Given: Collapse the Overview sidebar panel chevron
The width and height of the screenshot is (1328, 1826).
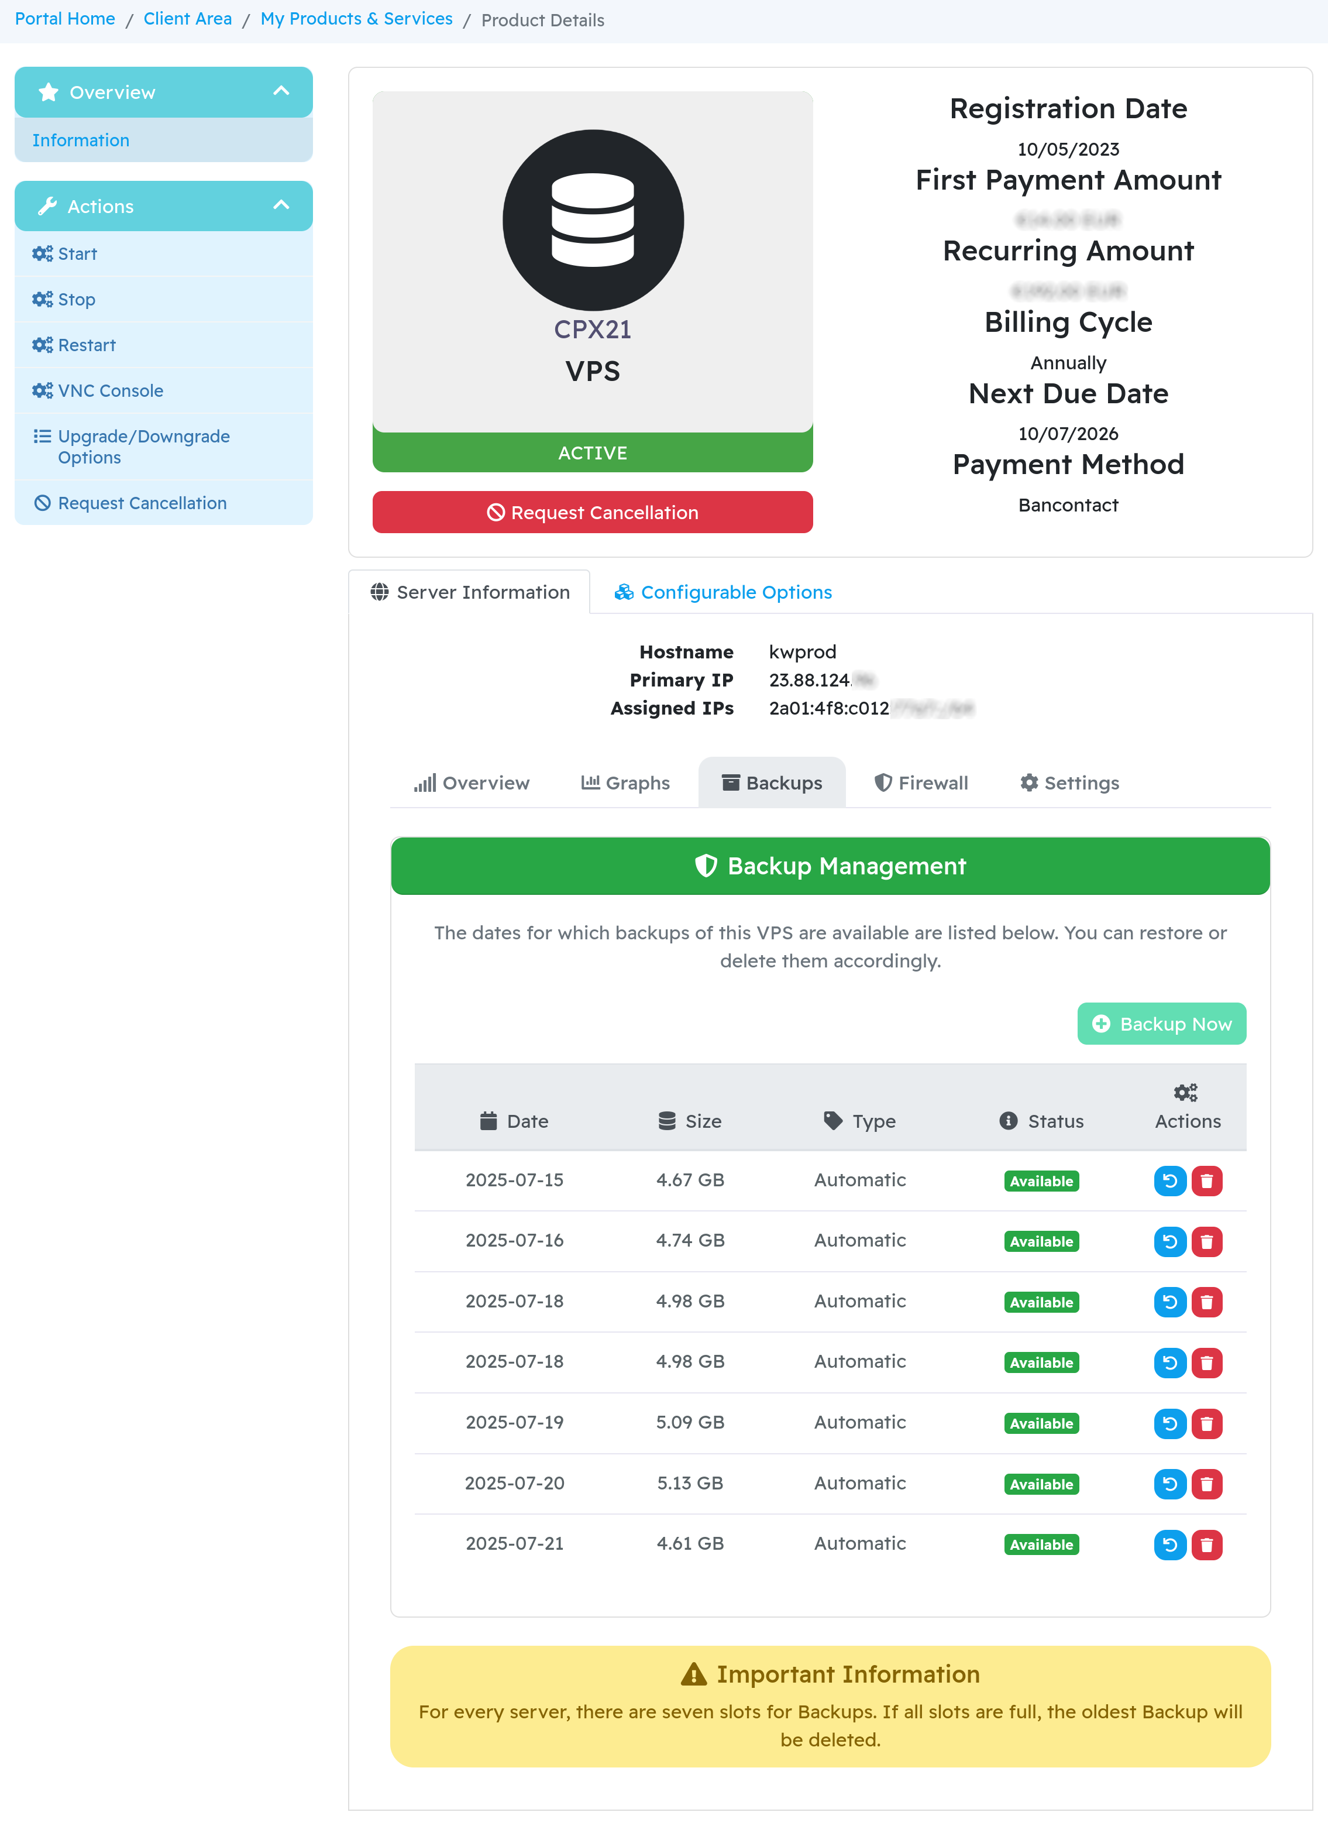Looking at the screenshot, I should [x=281, y=91].
